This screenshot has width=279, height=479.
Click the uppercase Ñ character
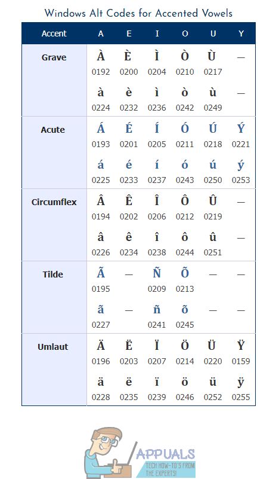157,273
